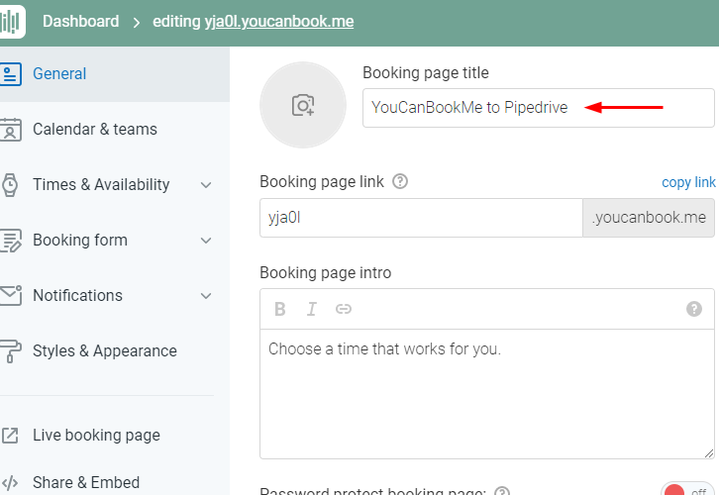Click the Share & Embed code icon

10,483
